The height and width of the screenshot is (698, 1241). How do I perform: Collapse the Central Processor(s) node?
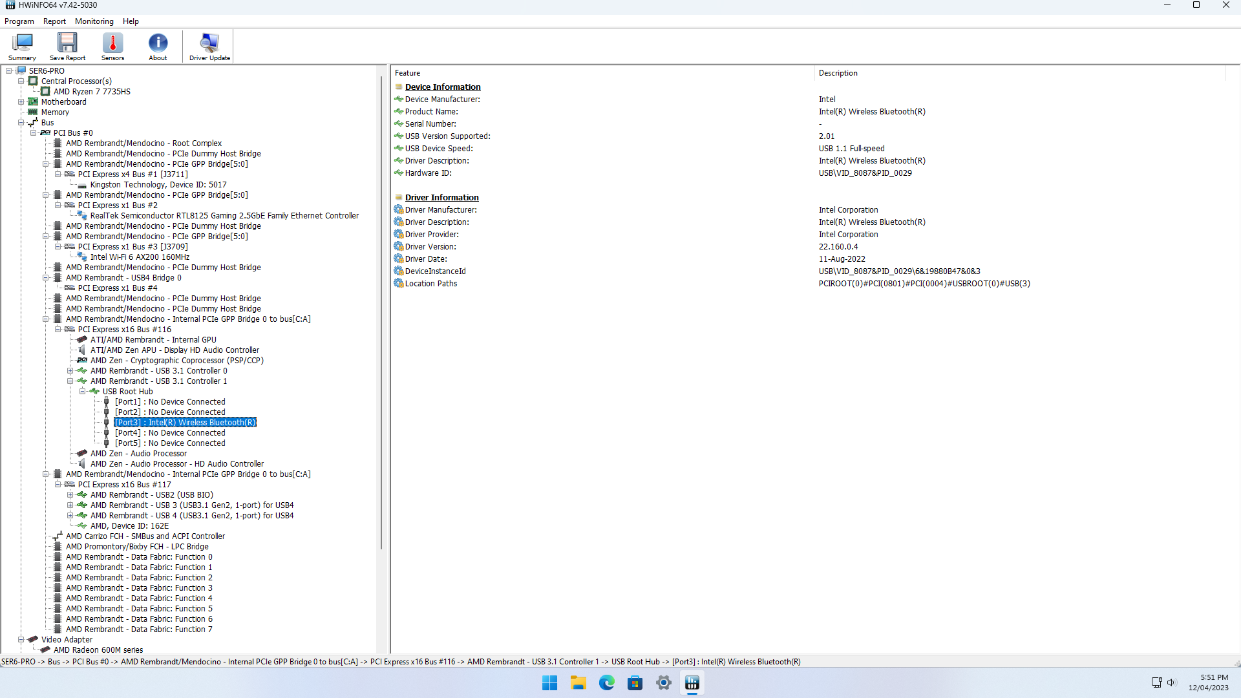(21, 81)
